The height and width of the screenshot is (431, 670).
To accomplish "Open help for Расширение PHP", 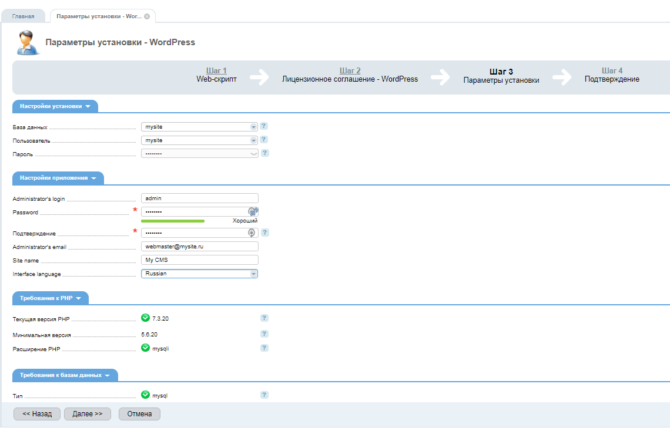I will pyautogui.click(x=264, y=348).
